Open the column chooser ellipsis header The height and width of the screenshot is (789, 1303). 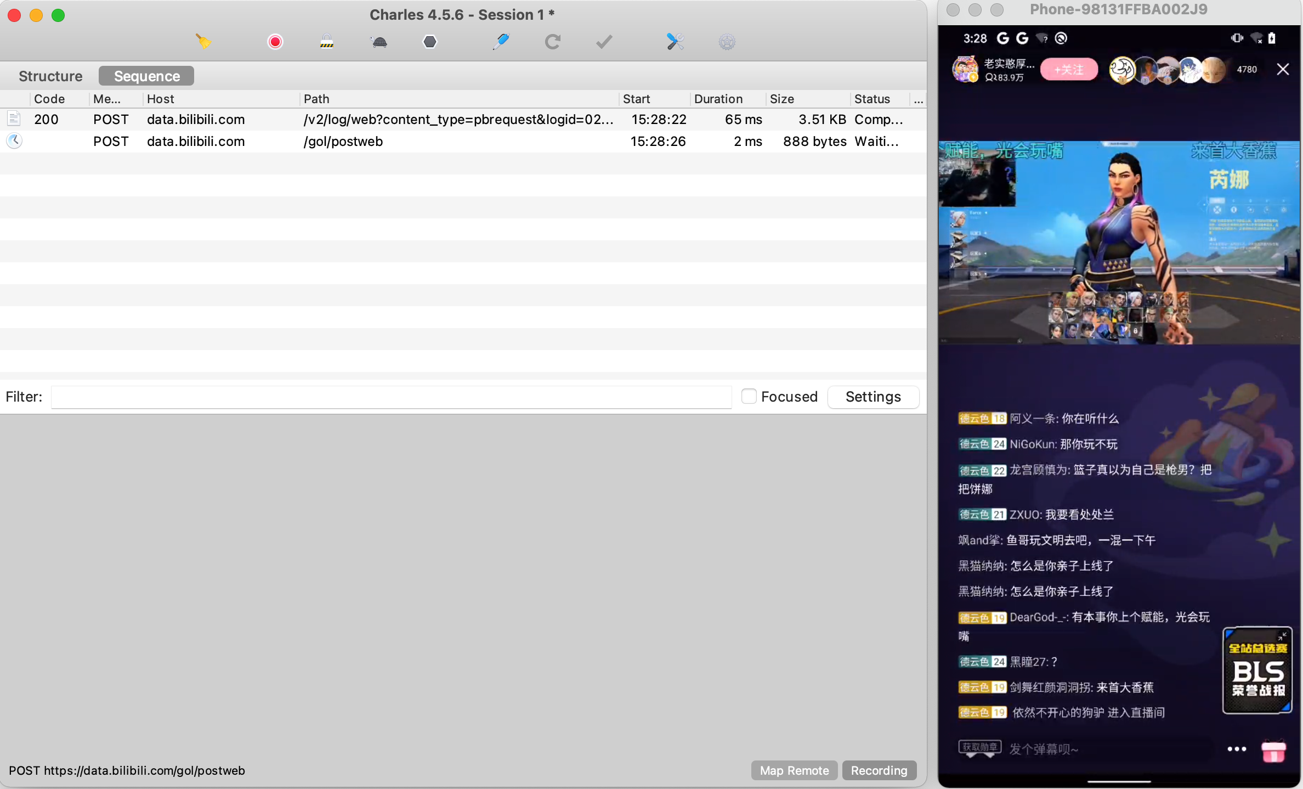point(919,99)
